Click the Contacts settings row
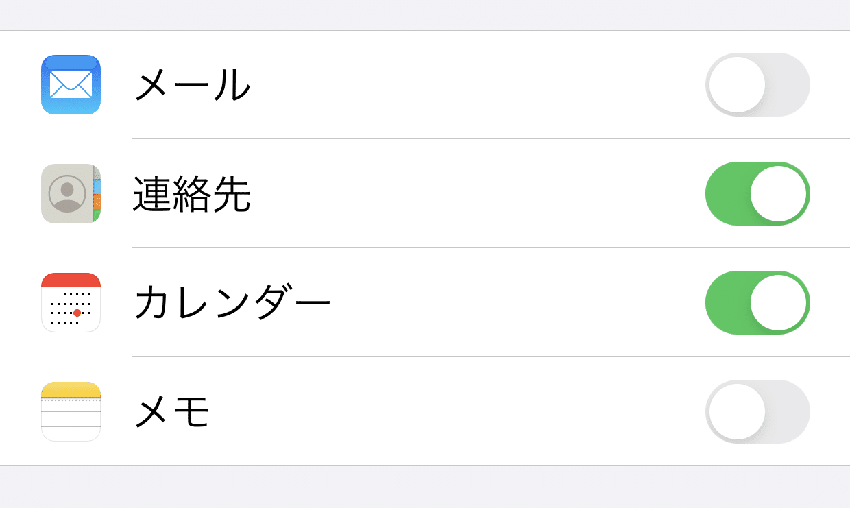This screenshot has width=850, height=508. point(411,194)
